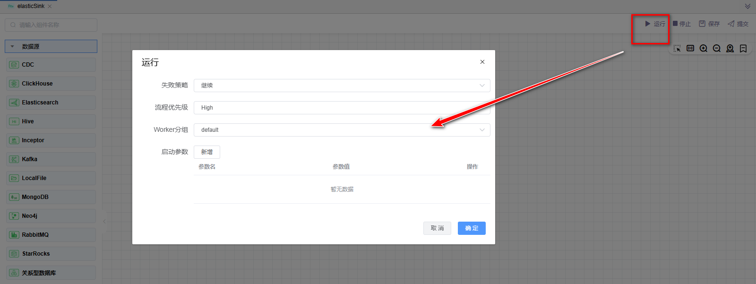Click the 确定 button
This screenshot has width=756, height=284.
[472, 228]
